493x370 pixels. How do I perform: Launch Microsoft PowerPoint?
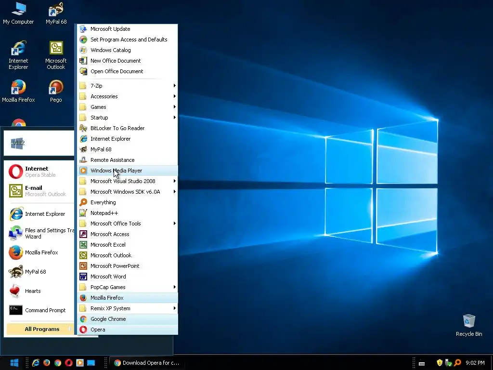(x=128, y=266)
